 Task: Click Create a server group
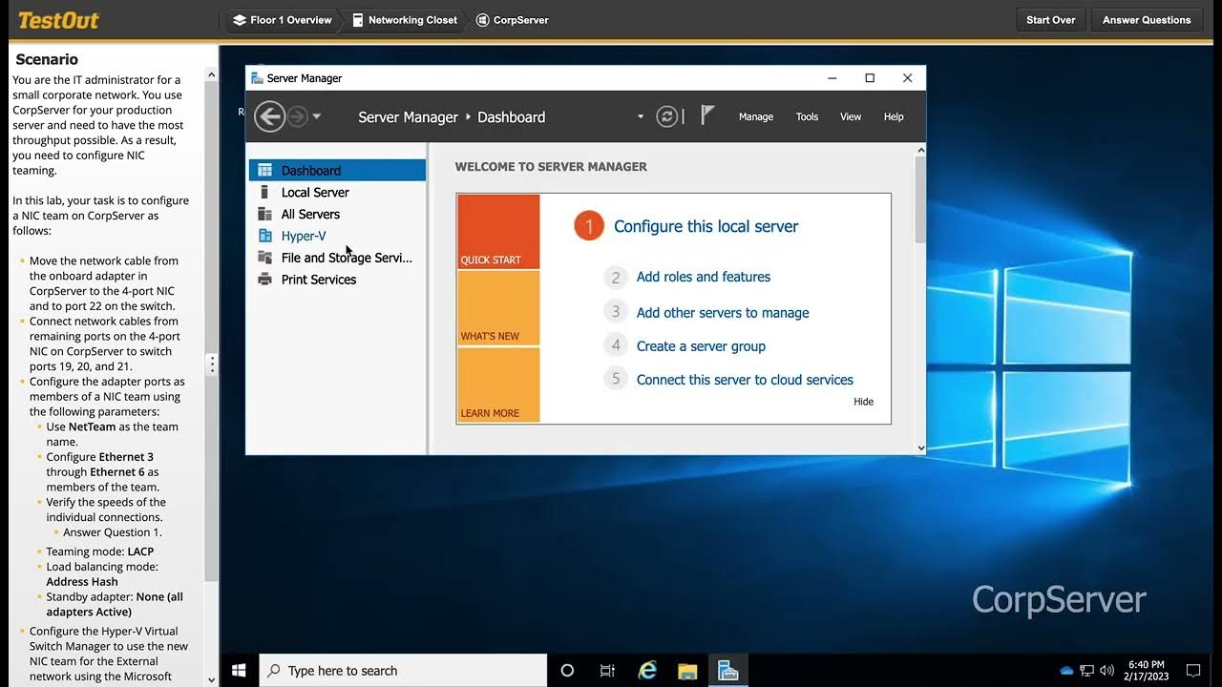pyautogui.click(x=701, y=346)
